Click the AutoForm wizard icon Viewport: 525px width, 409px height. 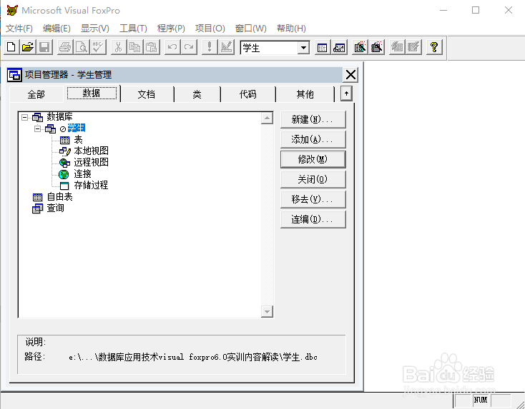tap(397, 47)
